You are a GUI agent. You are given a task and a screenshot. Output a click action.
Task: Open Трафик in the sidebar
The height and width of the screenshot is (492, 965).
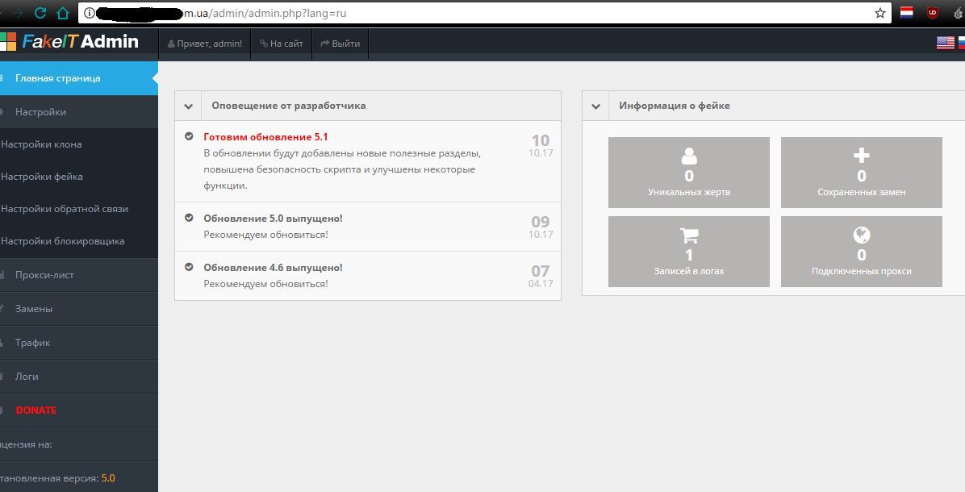tap(79, 343)
